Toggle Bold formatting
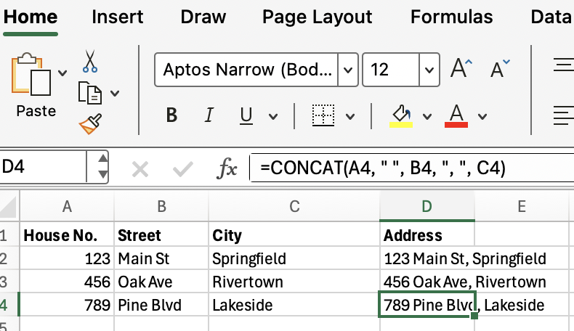Viewport: 574px width, 331px height. (171, 115)
